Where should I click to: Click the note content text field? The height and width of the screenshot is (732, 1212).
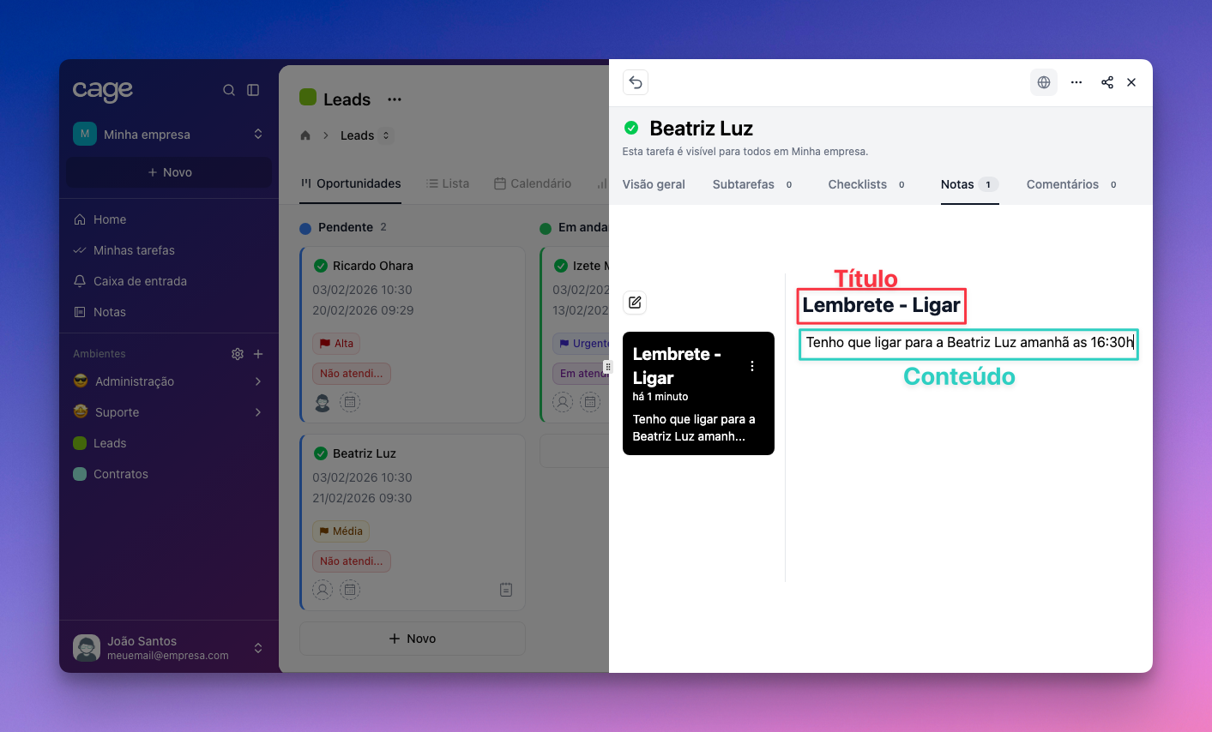pyautogui.click(x=968, y=343)
